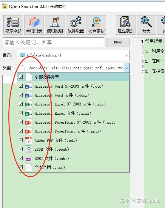The width and height of the screenshot is (165, 208).
Task: Toggle the 全部文件类型 checkbox
Action: (x=21, y=77)
